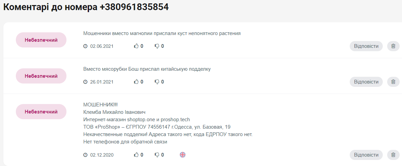
Task: Delete the 02.12.2020 comment
Action: [x=393, y=155]
